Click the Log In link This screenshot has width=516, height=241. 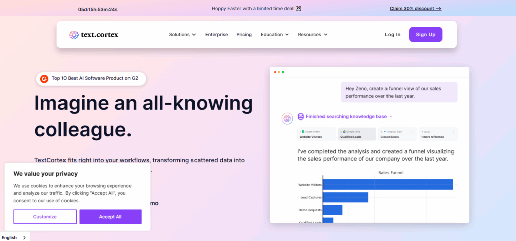point(393,35)
